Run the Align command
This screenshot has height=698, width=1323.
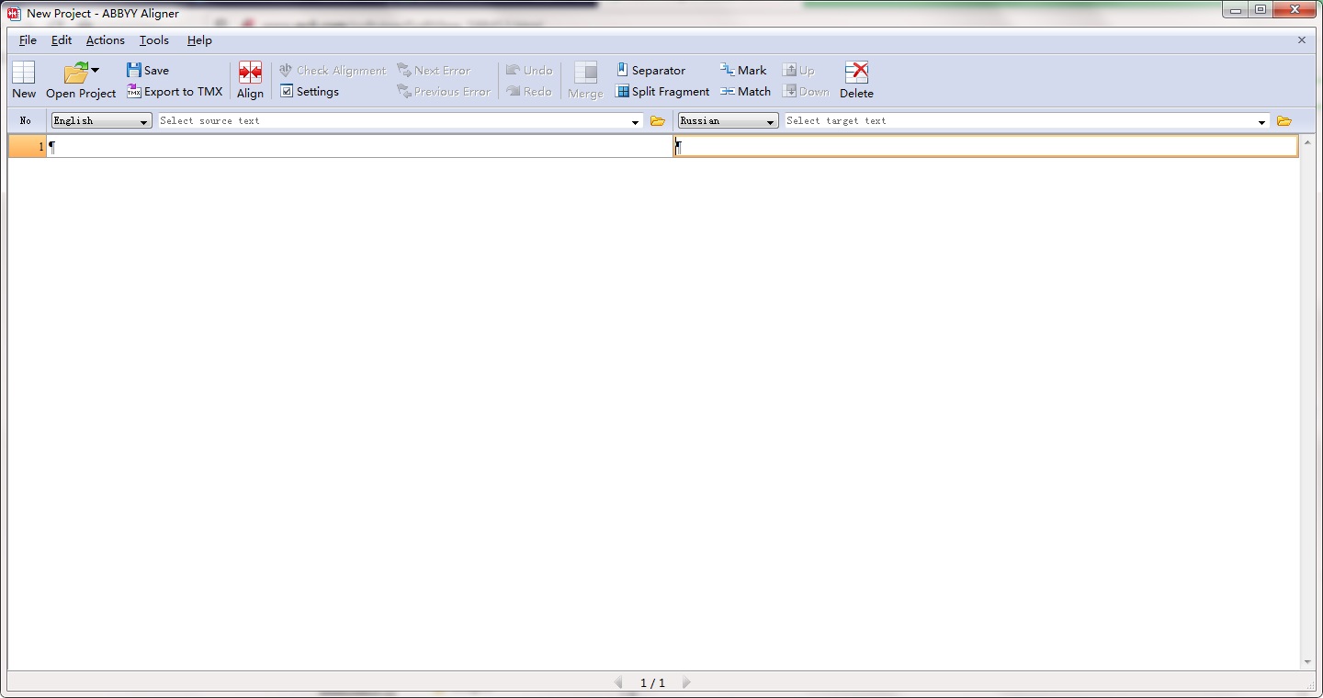(250, 80)
